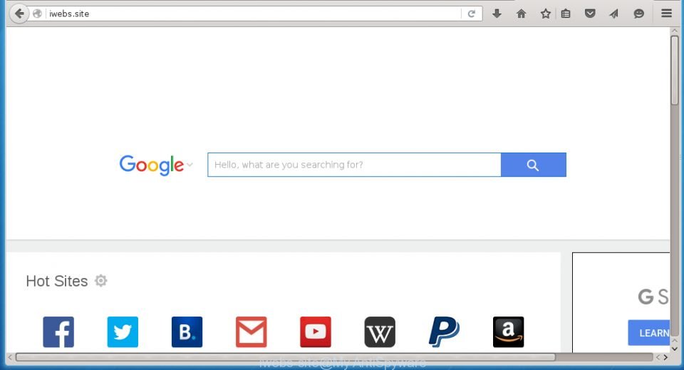Focus the 'what are you searching for' box

[x=354, y=165]
